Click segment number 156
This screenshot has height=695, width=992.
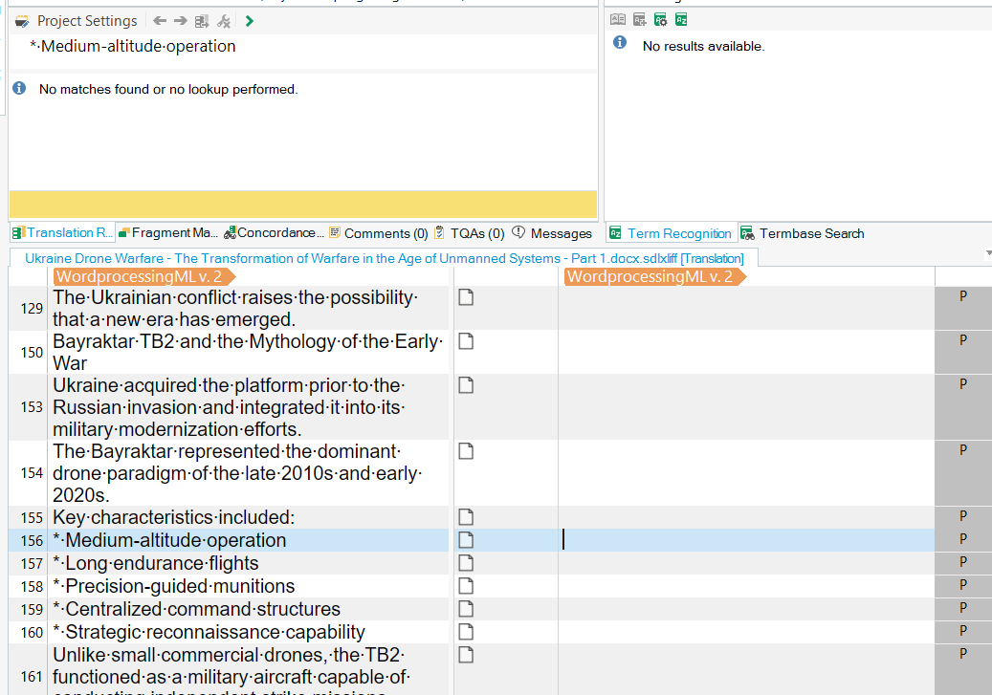(32, 541)
